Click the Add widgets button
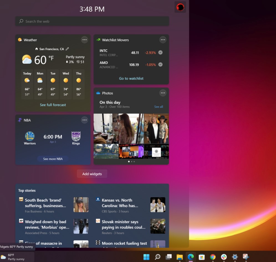This screenshot has height=262, width=276. pyautogui.click(x=92, y=174)
